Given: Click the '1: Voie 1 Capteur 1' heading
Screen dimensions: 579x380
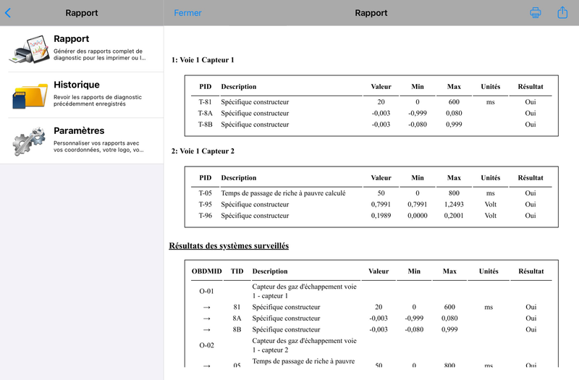Looking at the screenshot, I should pyautogui.click(x=203, y=60).
